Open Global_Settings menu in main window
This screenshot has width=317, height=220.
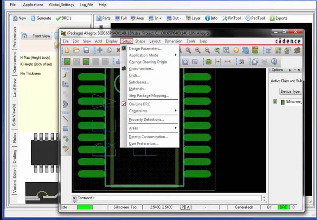[62, 5]
